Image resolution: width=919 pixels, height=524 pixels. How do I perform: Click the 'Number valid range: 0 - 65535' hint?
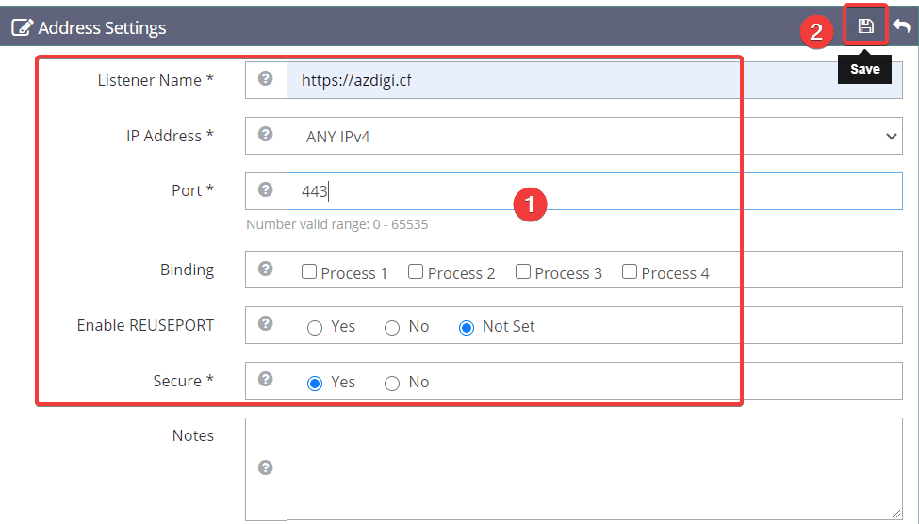tap(337, 224)
